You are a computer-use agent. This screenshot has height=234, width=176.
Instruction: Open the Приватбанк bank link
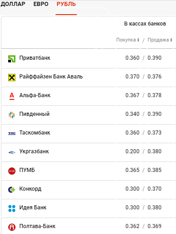pyautogui.click(x=35, y=58)
